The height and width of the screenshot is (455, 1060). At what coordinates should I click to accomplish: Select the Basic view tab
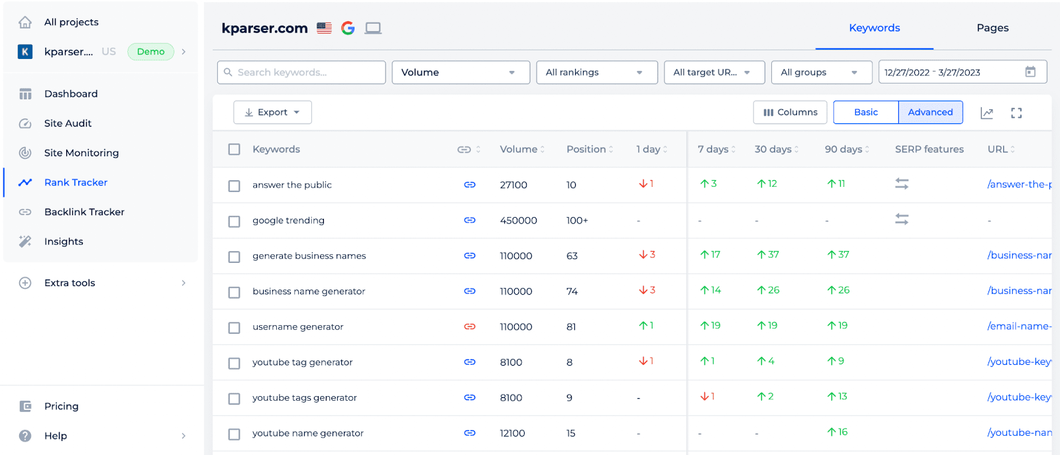tap(866, 113)
